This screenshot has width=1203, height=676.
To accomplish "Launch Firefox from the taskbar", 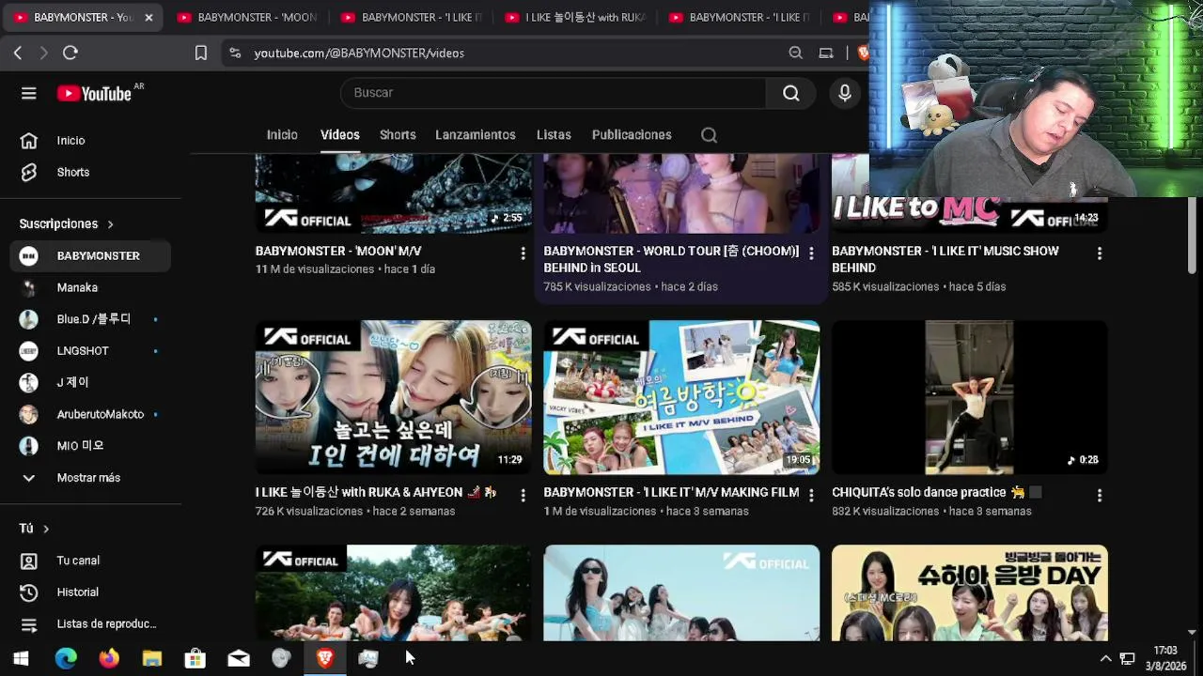I will 109,658.
